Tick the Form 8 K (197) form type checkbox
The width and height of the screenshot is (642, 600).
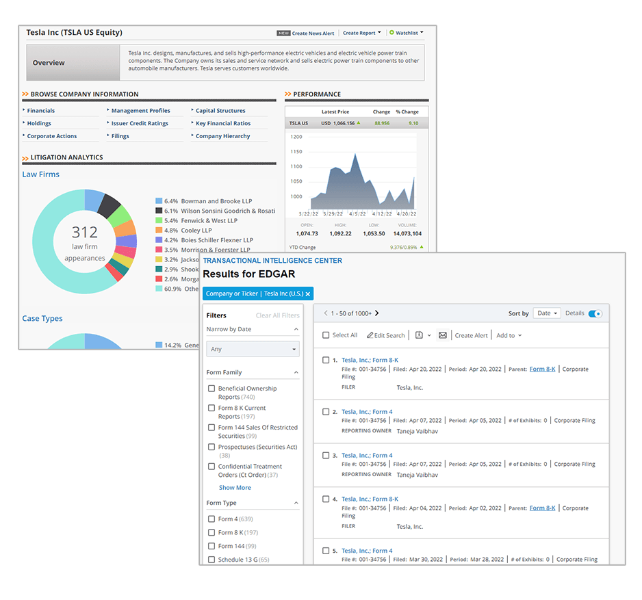click(x=211, y=532)
